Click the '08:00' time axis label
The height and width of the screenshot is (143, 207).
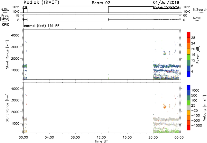pyautogui.click(x=75, y=138)
